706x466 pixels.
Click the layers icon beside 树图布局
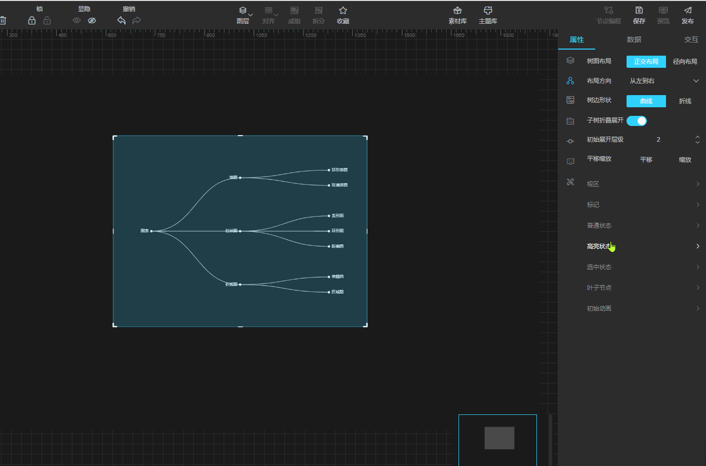coord(570,61)
